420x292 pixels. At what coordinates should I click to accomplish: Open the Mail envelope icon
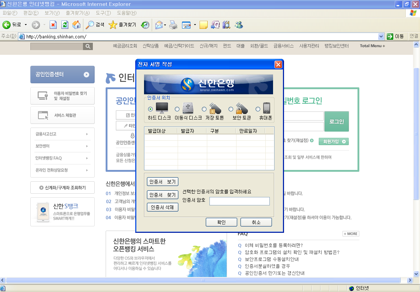pos(159,25)
